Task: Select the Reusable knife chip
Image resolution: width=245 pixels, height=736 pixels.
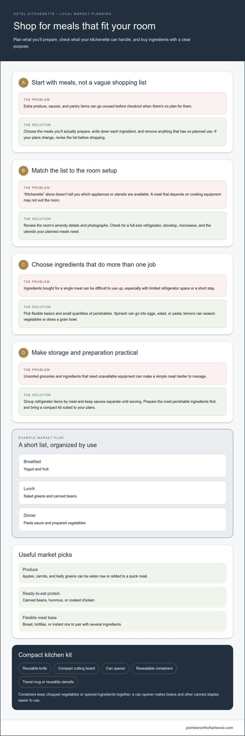Action: [x=35, y=668]
